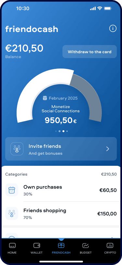Select the FRIENDCASH tab in bottom bar
122x265 pixels.
(x=61, y=248)
